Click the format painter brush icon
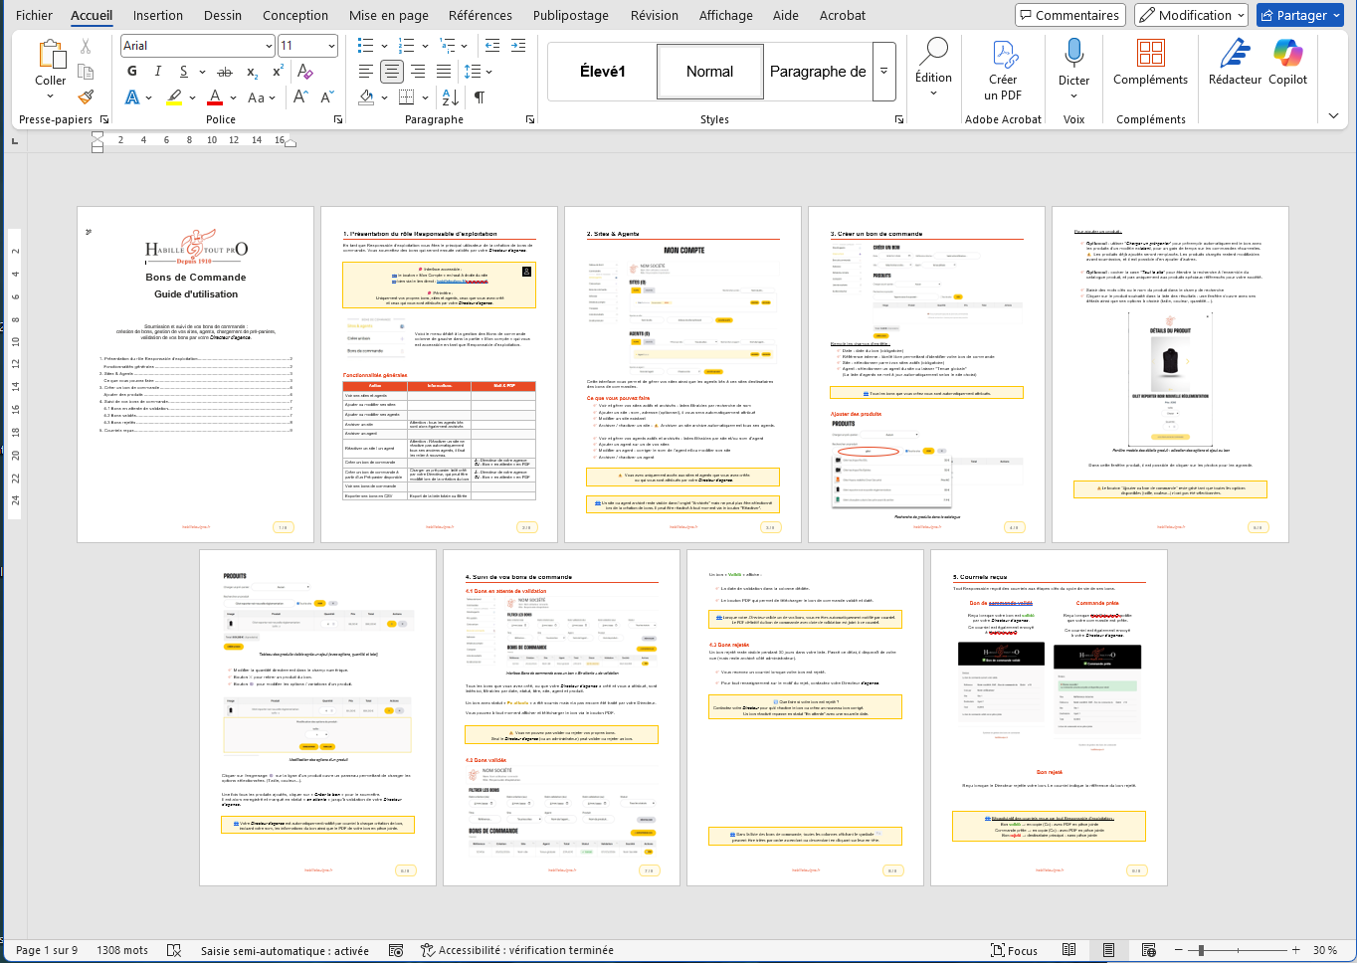 point(86,96)
